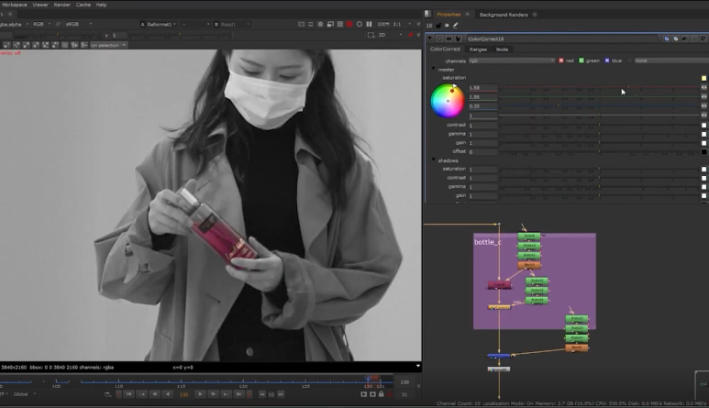Screen dimensions: 709x408
Task: Click the master offset black swatch
Action: click(x=703, y=152)
